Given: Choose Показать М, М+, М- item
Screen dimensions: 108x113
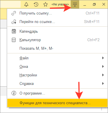Looking at the screenshot, I should point(57,49).
